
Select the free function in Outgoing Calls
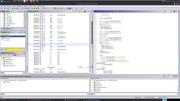click(x=98, y=82)
